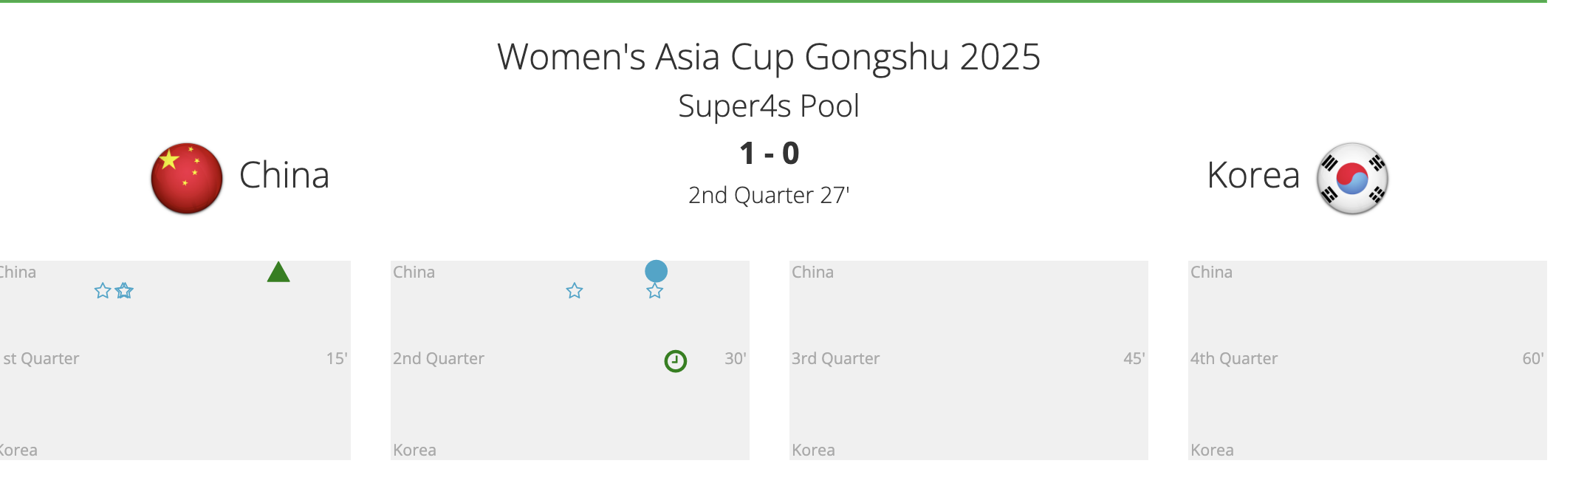Click the green clock current-time icon
Viewport: 1573px width, 483px height.
click(676, 361)
